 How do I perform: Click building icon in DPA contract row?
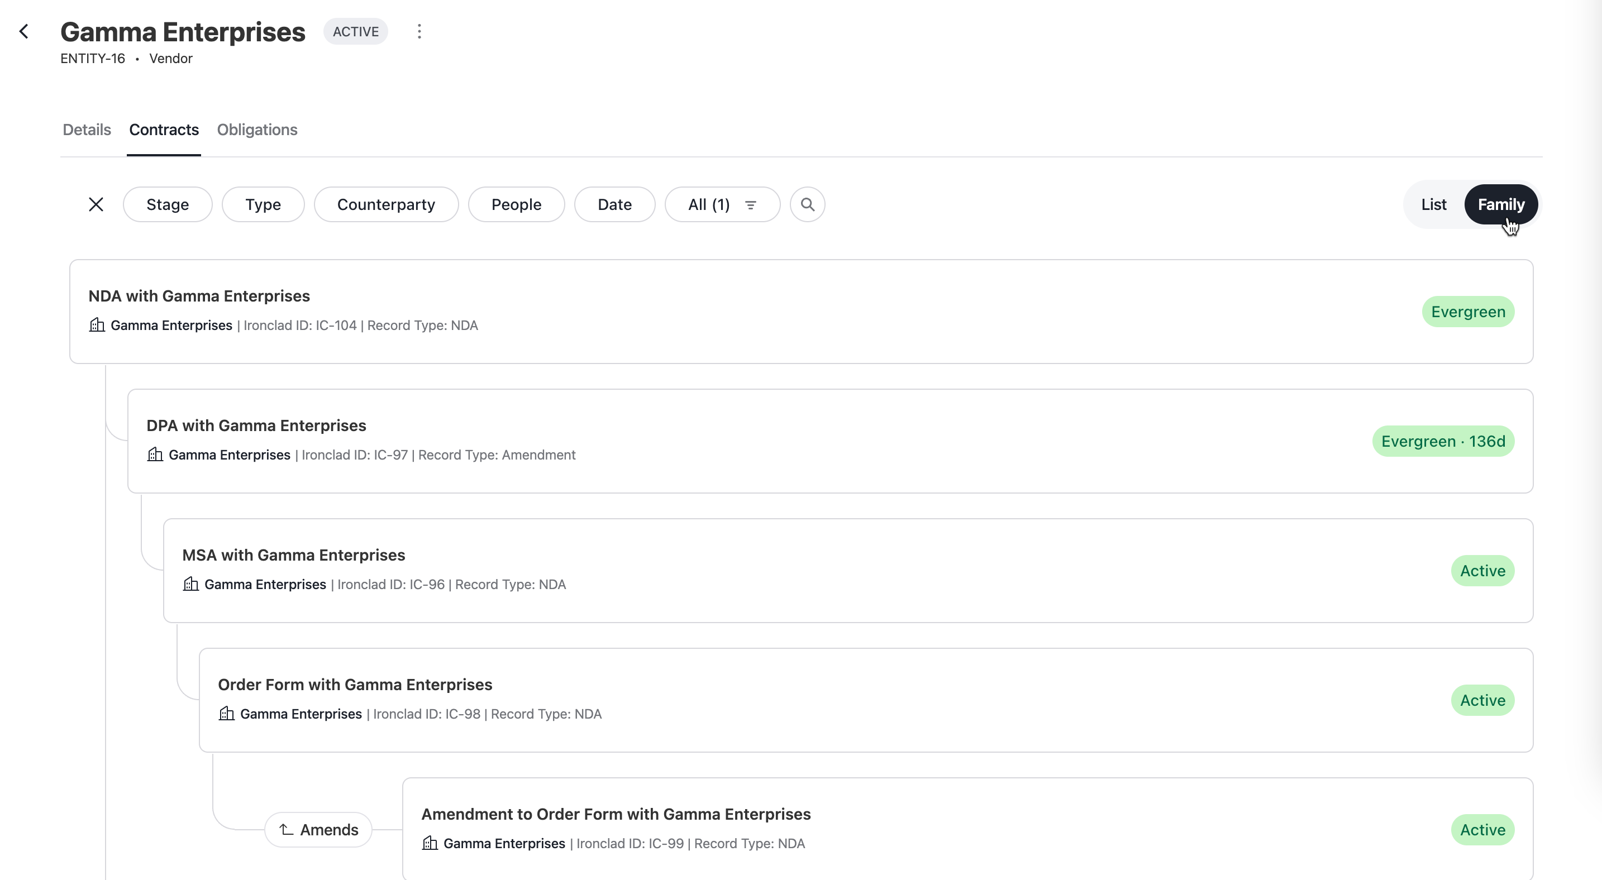pos(155,455)
